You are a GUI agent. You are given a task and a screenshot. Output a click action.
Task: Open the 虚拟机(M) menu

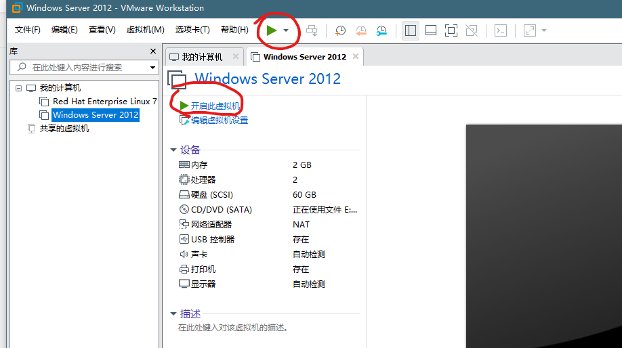[145, 30]
